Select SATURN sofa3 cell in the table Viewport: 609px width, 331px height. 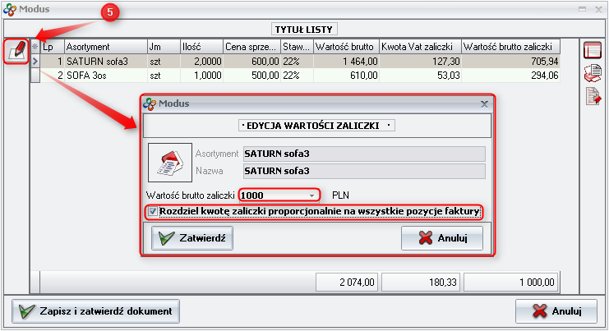pyautogui.click(x=106, y=62)
